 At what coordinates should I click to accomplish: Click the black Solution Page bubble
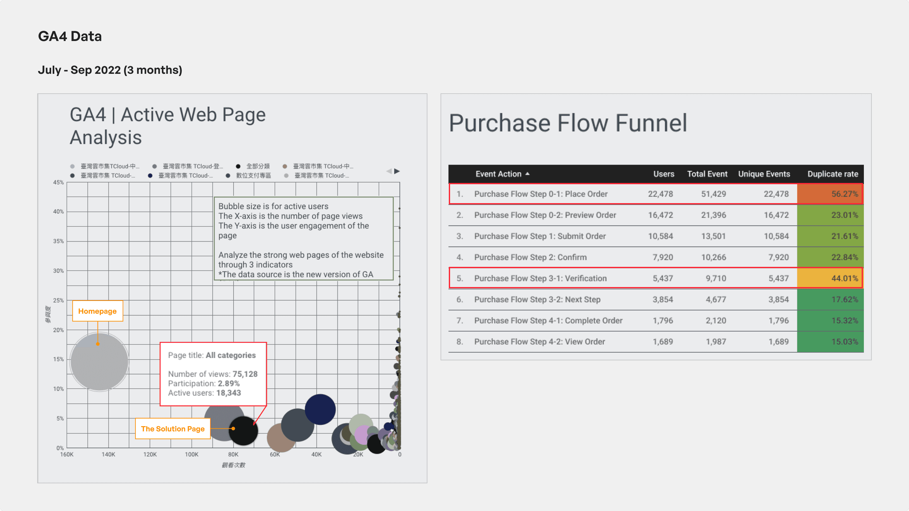[x=244, y=431]
